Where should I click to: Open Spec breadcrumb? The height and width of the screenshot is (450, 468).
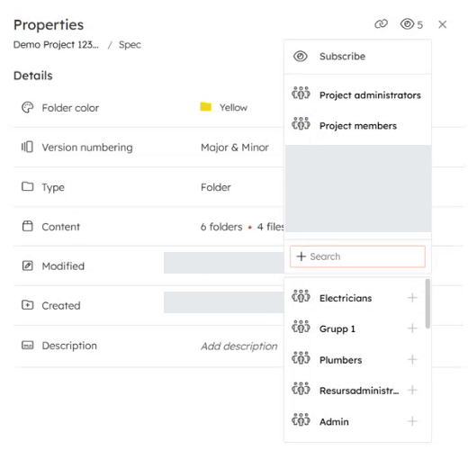pyautogui.click(x=130, y=45)
